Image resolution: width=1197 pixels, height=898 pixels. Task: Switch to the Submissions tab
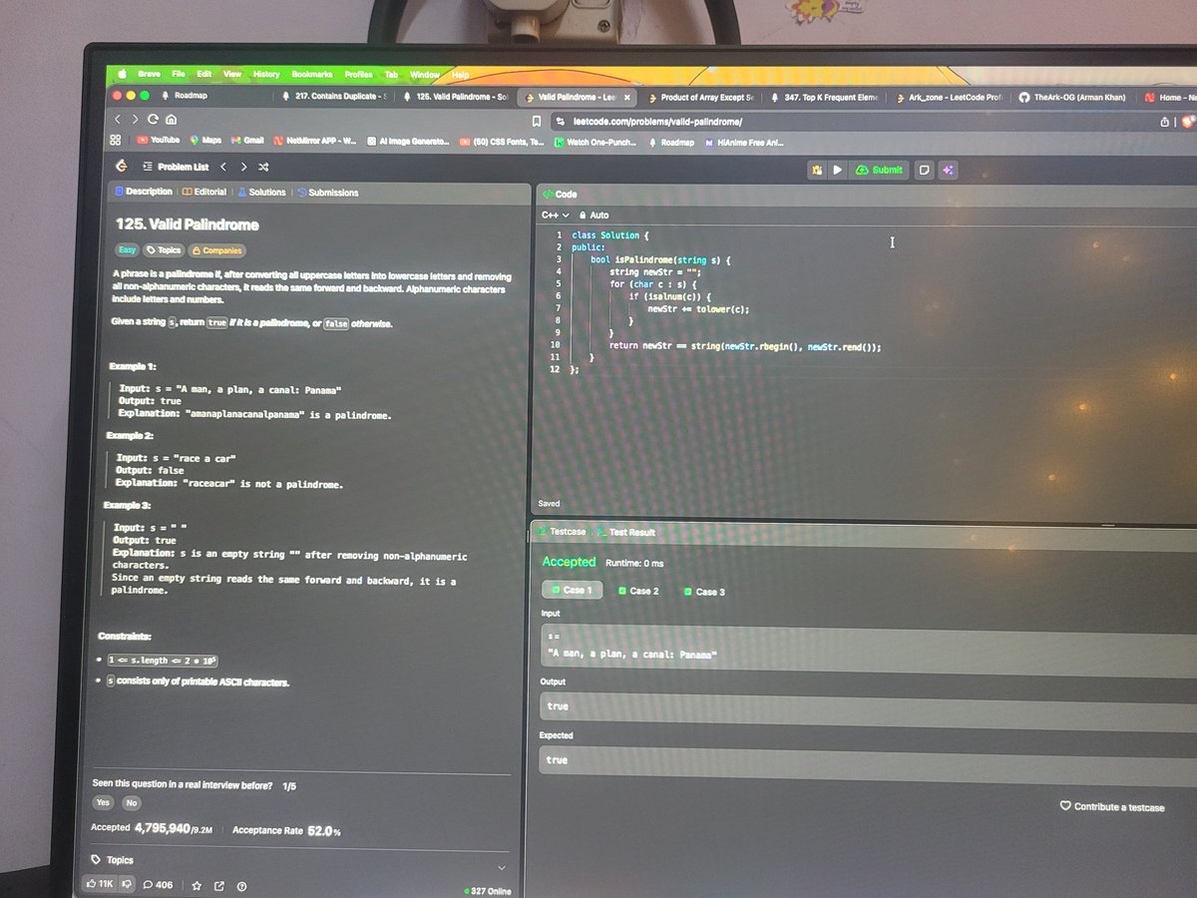click(x=328, y=193)
